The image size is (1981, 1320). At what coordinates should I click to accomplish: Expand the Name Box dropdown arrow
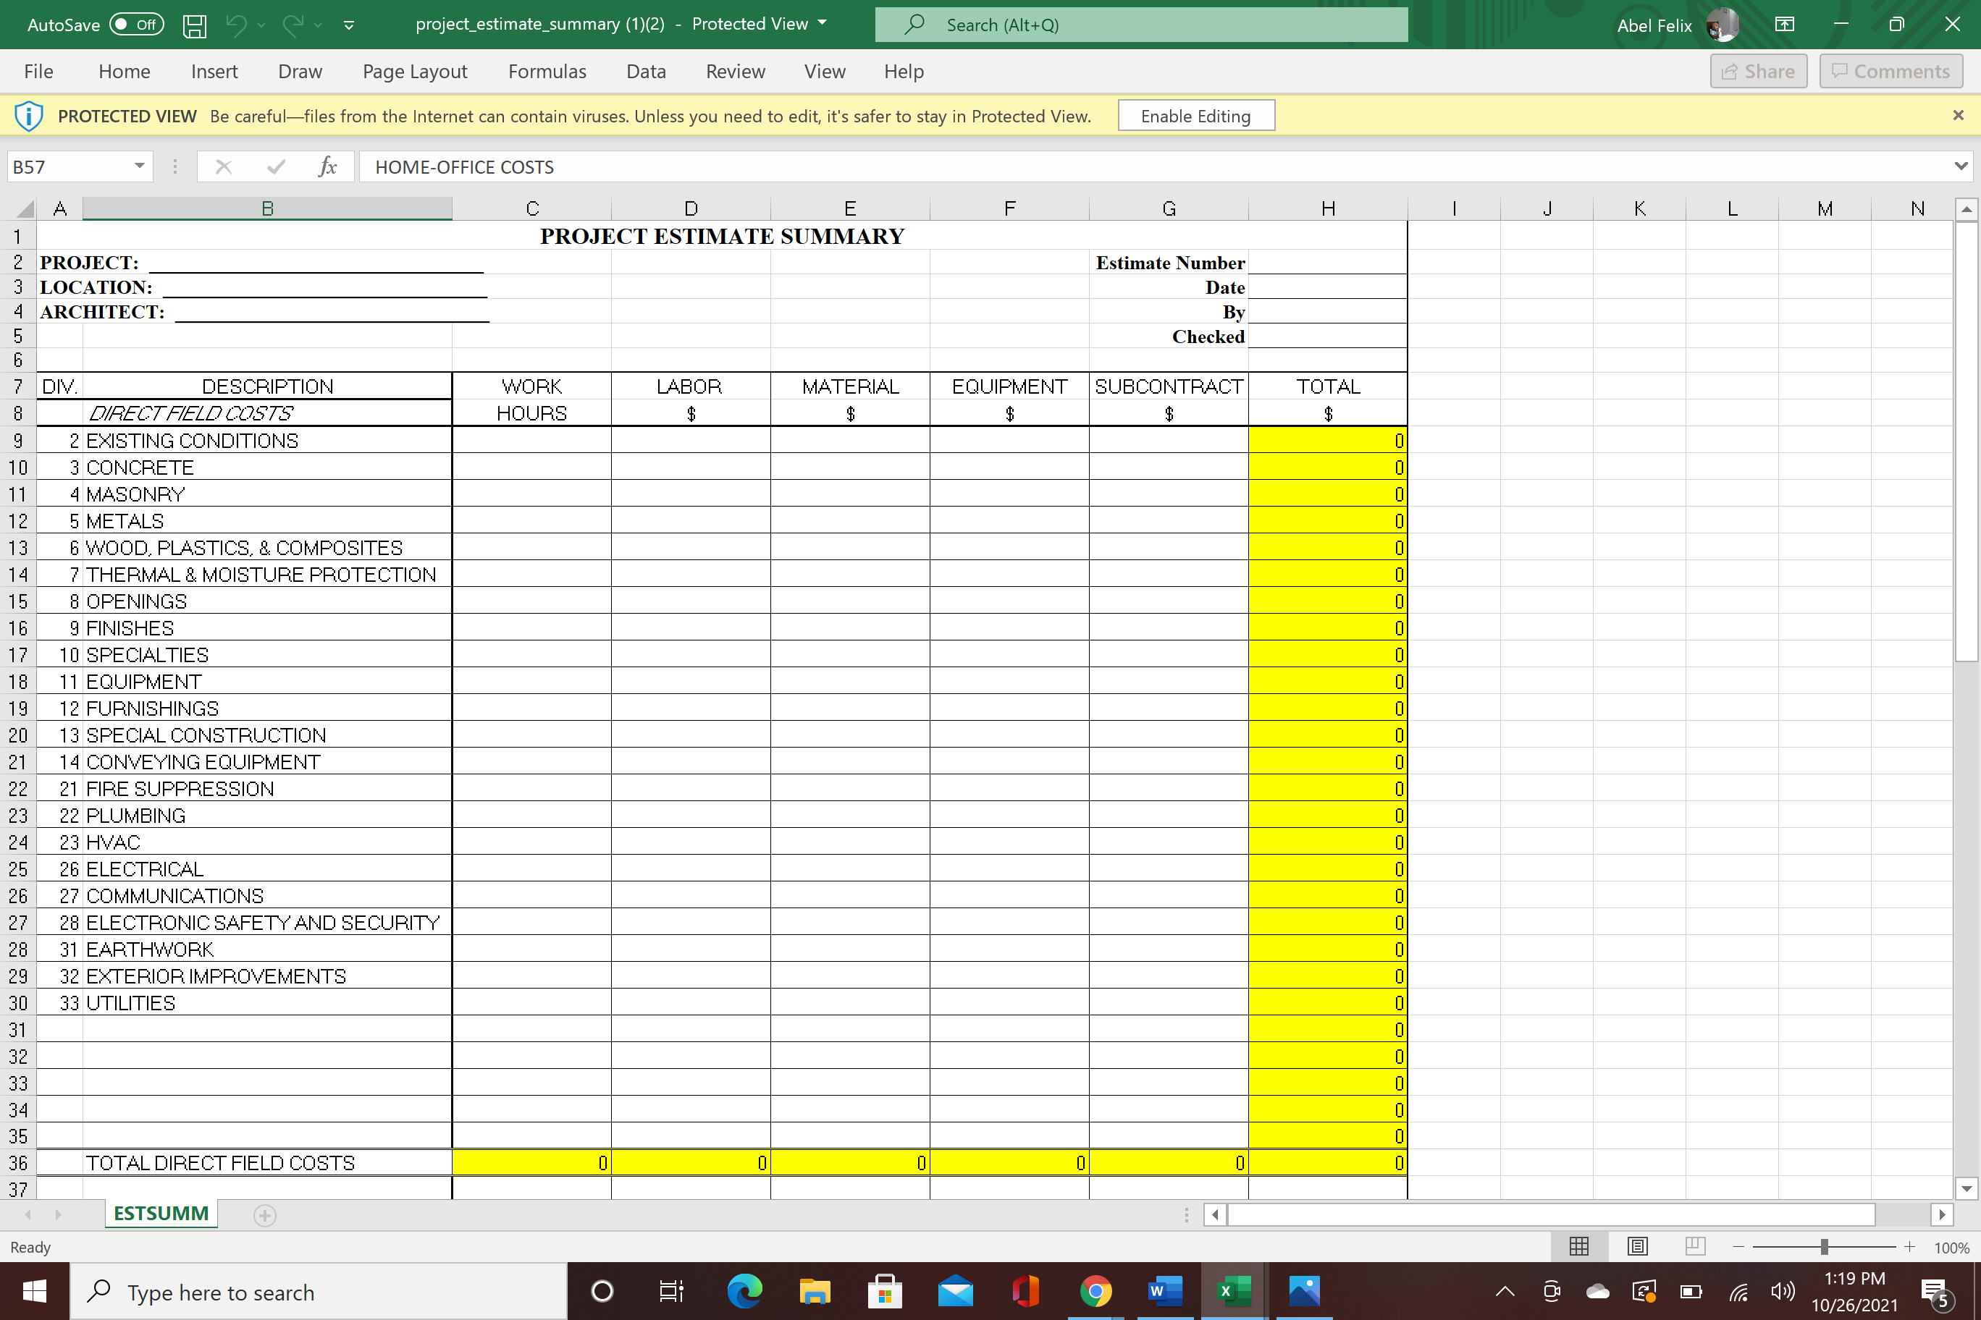[139, 166]
